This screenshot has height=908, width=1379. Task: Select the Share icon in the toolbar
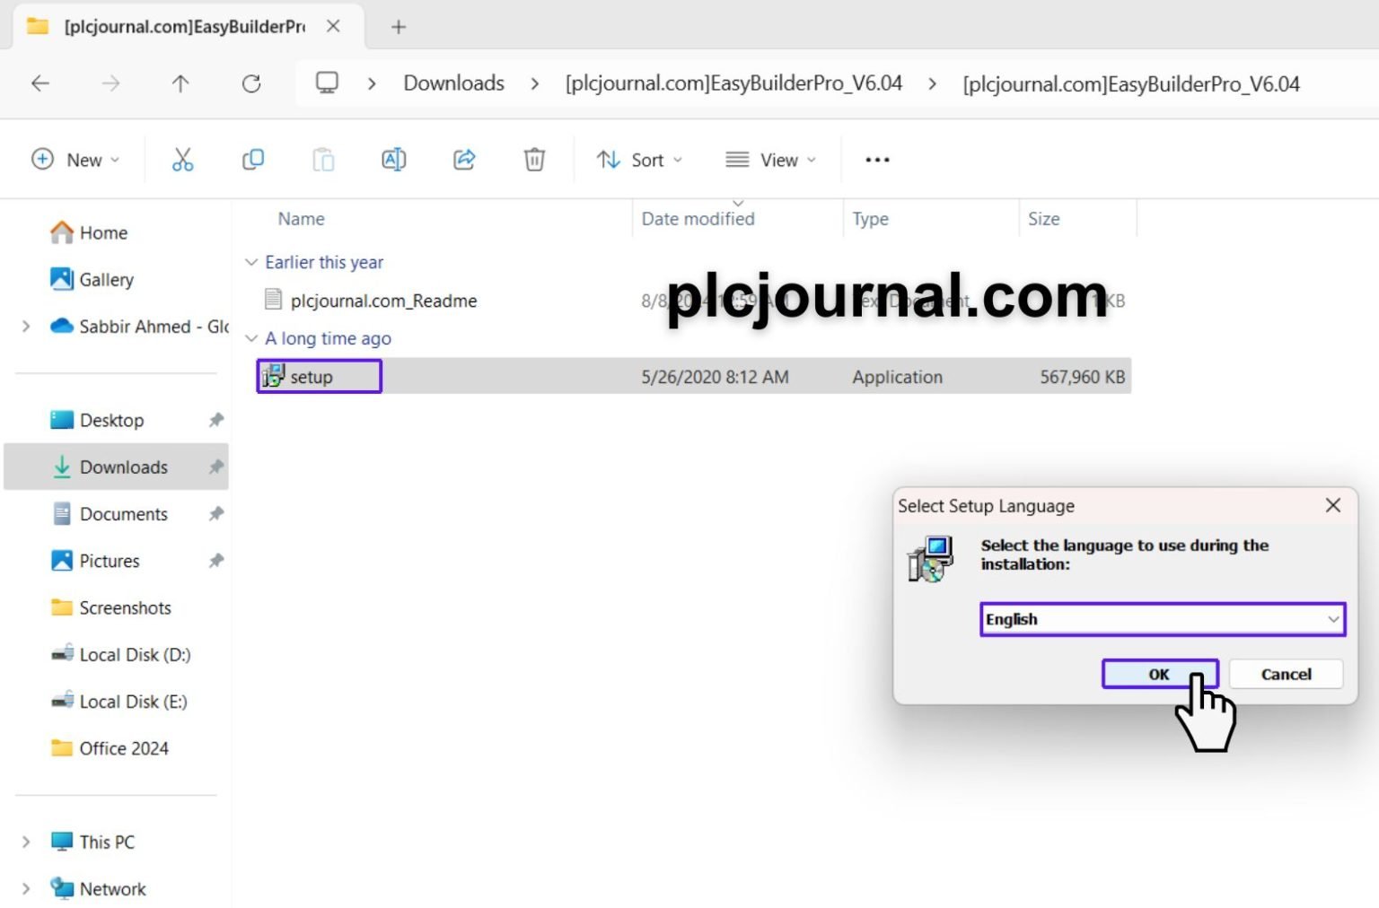point(463,160)
